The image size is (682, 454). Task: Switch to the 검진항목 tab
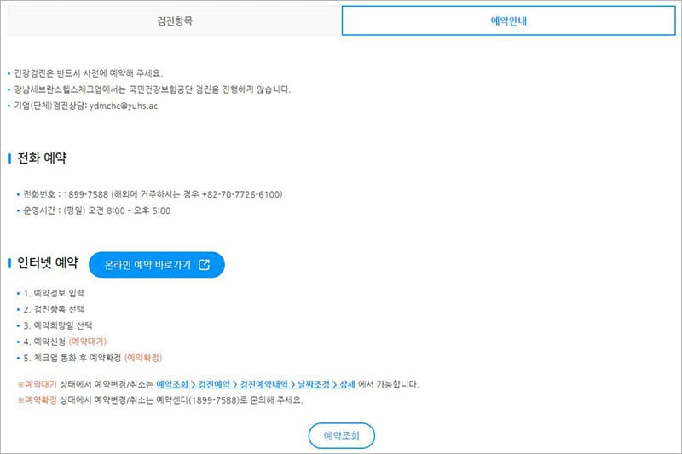175,20
